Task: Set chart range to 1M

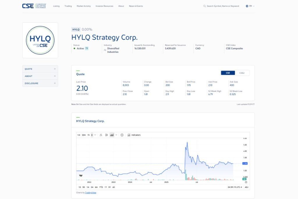Action: coord(88,187)
